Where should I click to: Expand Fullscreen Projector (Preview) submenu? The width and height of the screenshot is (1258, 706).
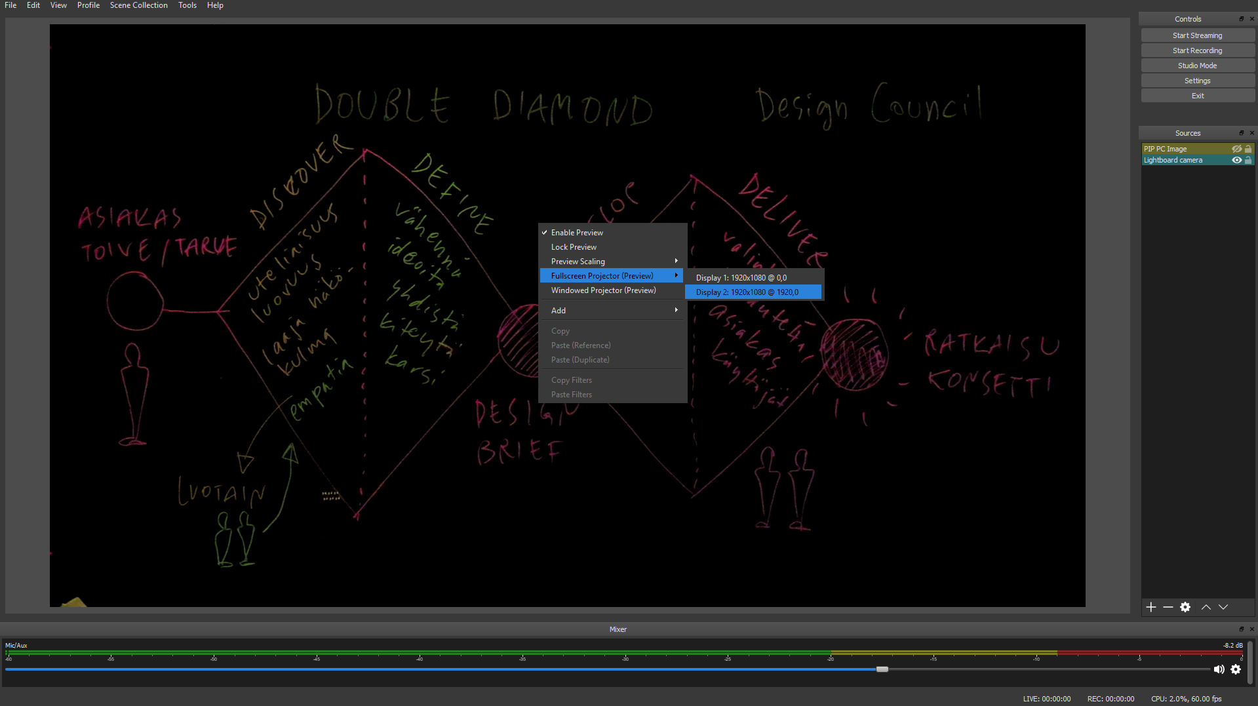[x=612, y=276]
